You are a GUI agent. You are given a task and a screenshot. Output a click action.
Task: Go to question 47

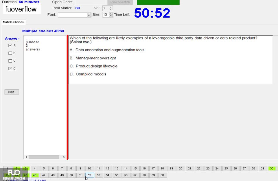[x=44, y=175]
